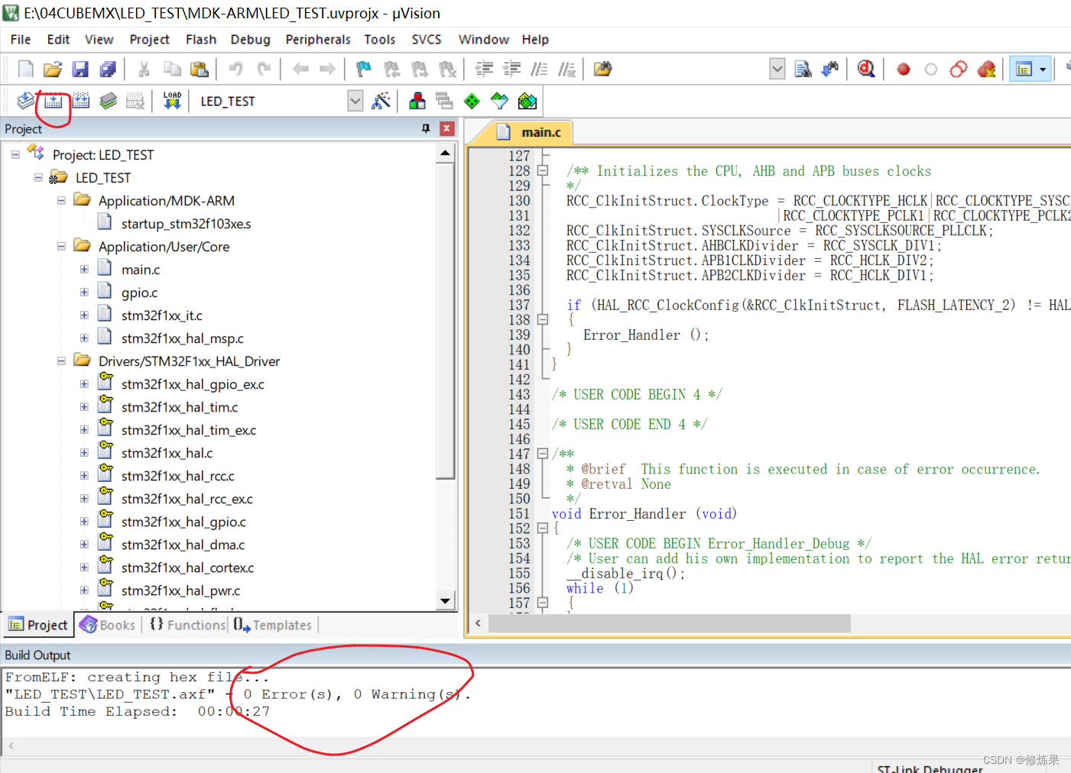Insert a breakpoint with the red dot icon
Screen dimensions: 1071x773
coord(904,70)
